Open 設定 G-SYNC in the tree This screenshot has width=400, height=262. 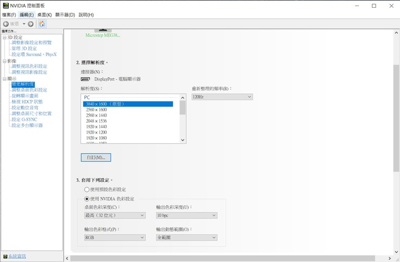click(24, 119)
